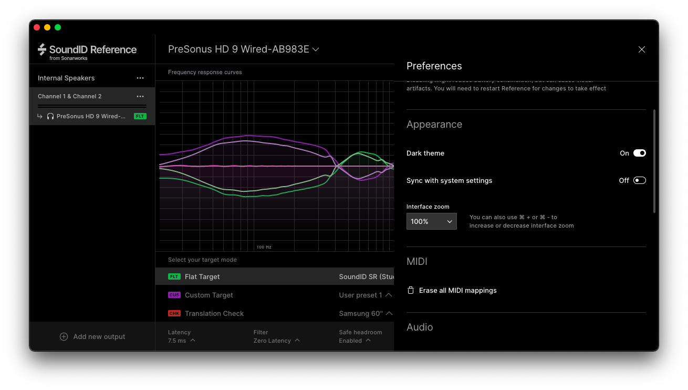Enable Sync with system settings
This screenshot has width=688, height=390.
639,180
